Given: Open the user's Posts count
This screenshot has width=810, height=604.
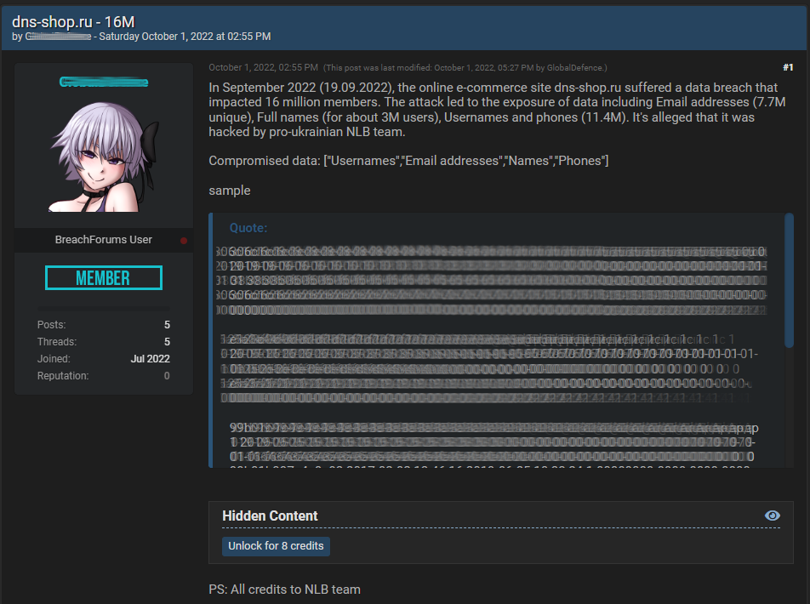Looking at the screenshot, I should pyautogui.click(x=167, y=325).
